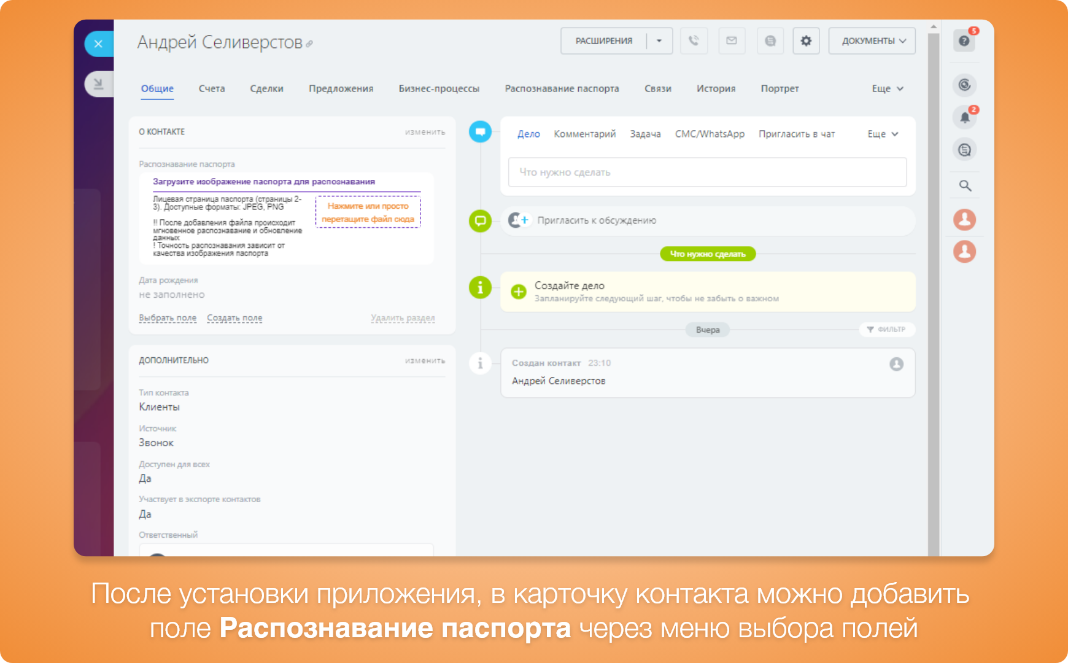The width and height of the screenshot is (1068, 663).
Task: Open notifications bell icon
Action: click(x=965, y=117)
